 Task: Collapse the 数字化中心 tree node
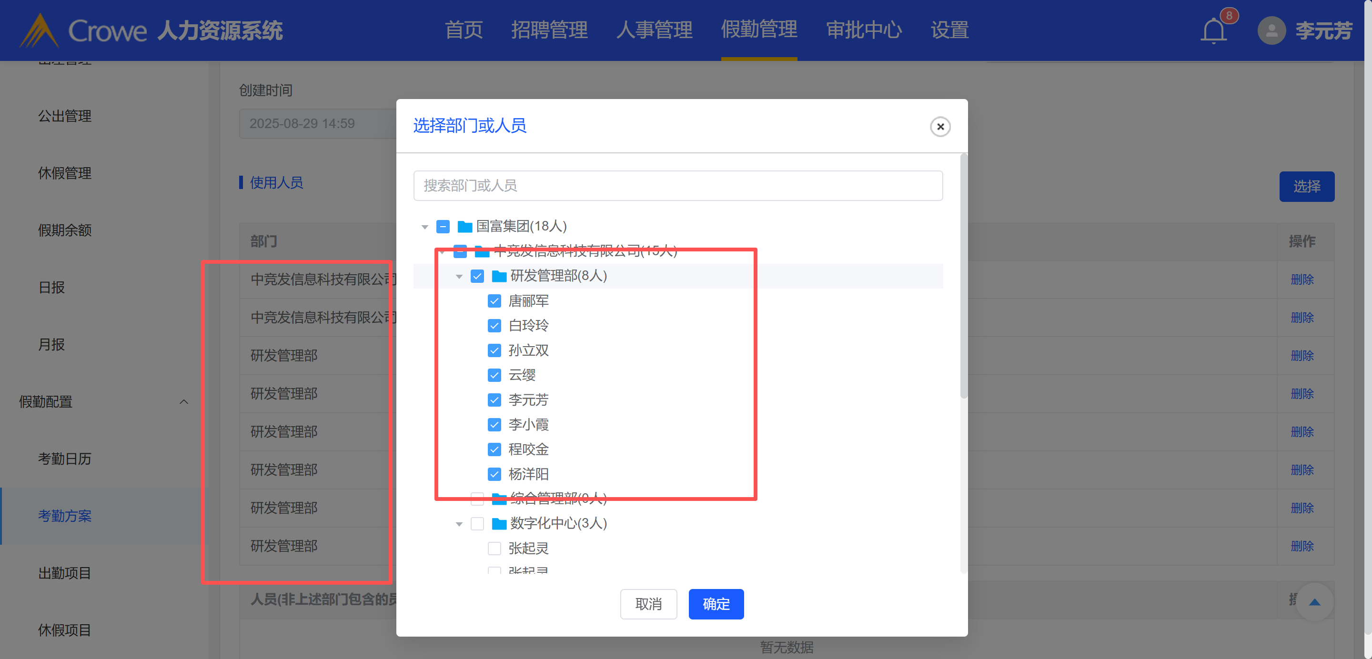coord(459,524)
